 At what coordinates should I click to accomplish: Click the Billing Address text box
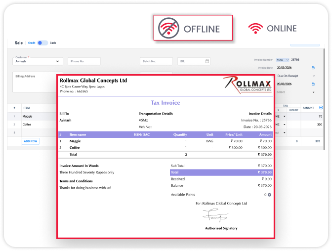[35, 82]
